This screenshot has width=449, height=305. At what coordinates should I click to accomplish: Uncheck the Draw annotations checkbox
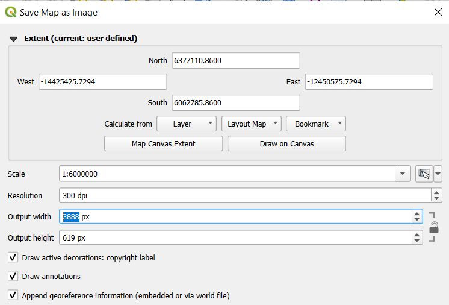[x=13, y=276]
